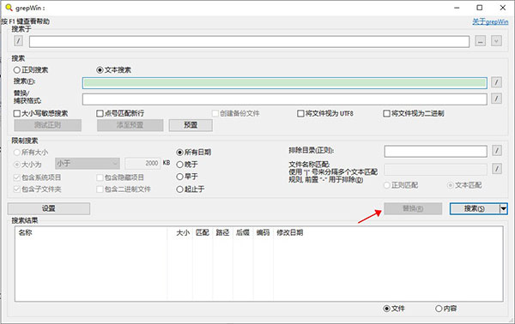Maximize the grepWin window
Image resolution: width=515 pixels, height=324 pixels.
coord(480,8)
